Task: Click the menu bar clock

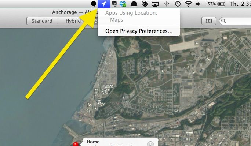Action: click(240, 4)
